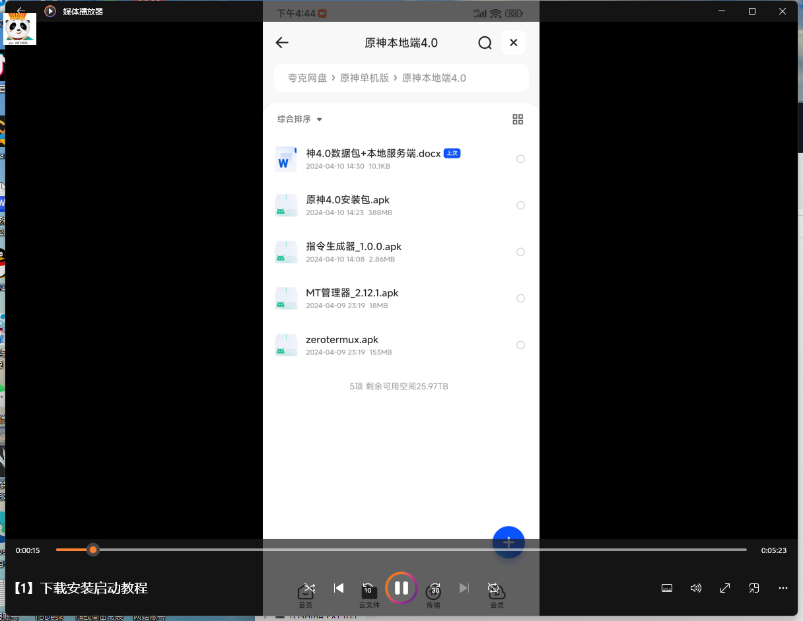Enter full screen mode
This screenshot has height=621, width=803.
pos(724,588)
